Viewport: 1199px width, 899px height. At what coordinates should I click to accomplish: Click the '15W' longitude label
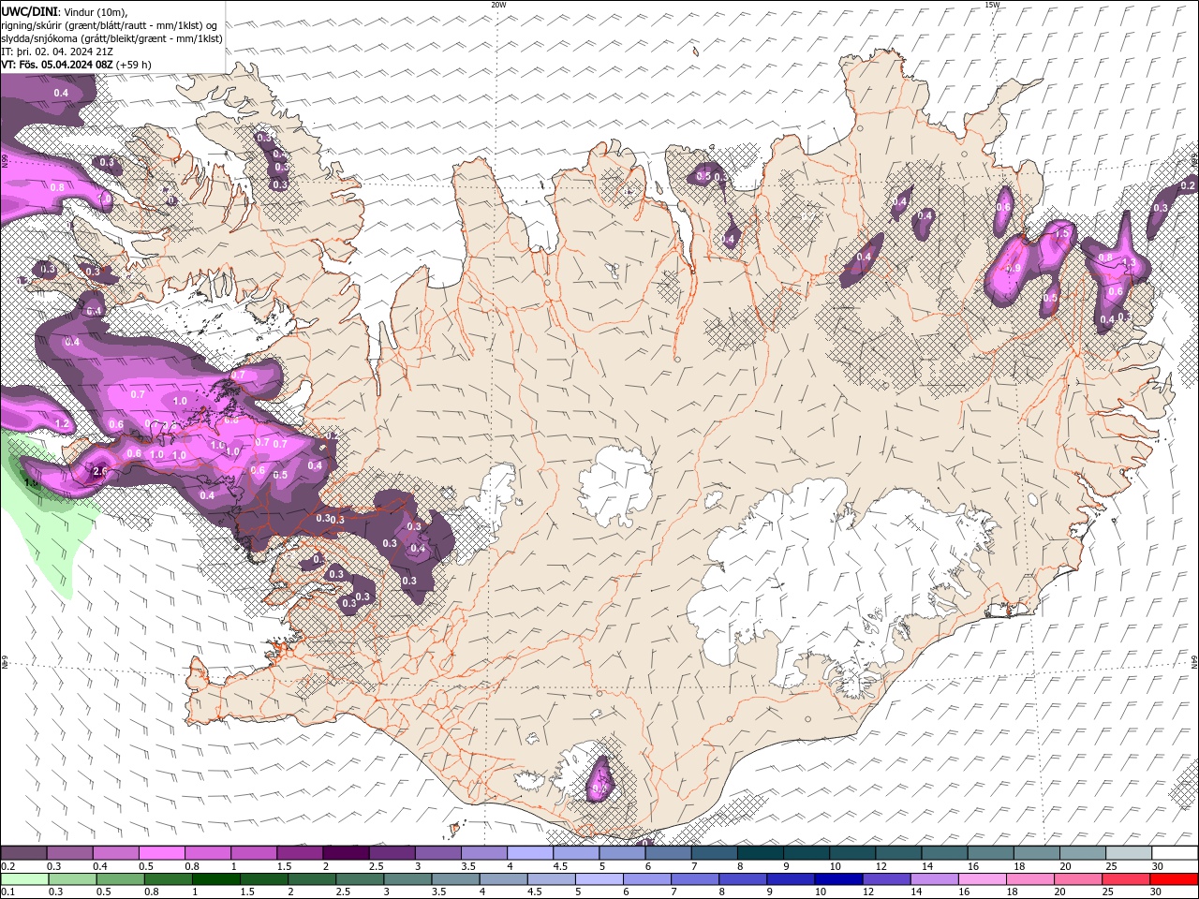pos(992,5)
